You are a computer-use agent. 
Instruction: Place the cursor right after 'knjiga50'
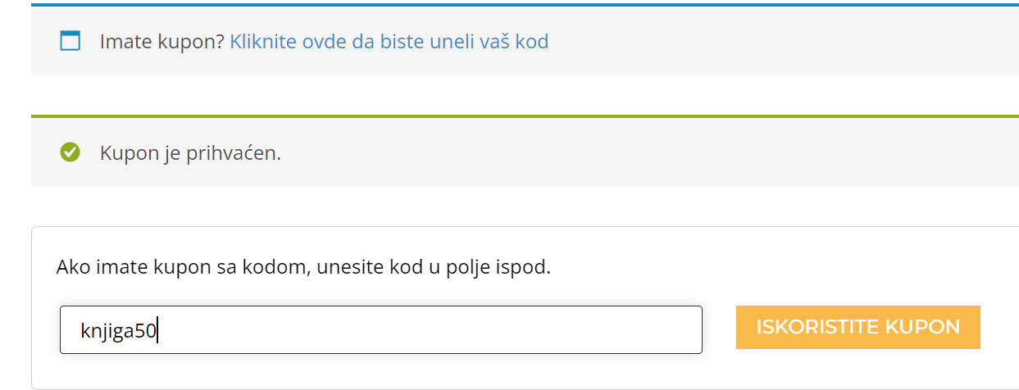pos(157,331)
